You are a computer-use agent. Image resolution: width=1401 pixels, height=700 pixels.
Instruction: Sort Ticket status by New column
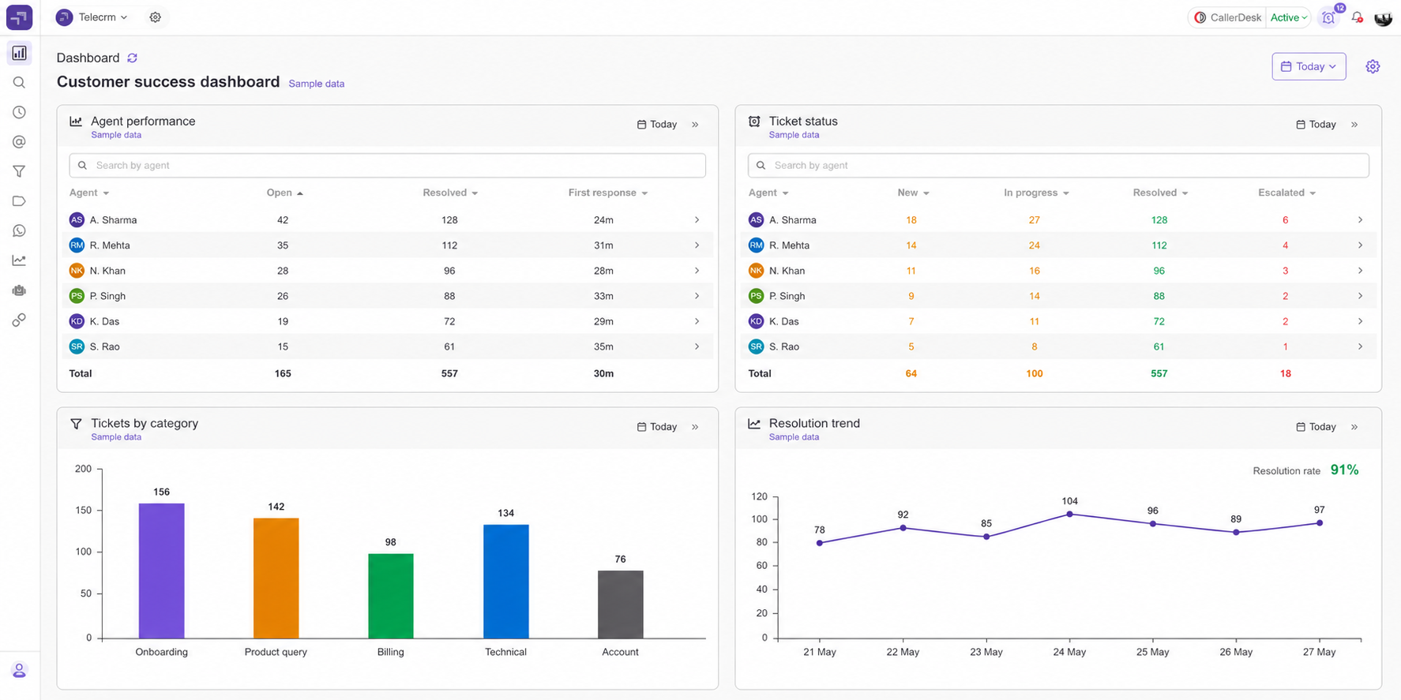pos(913,193)
